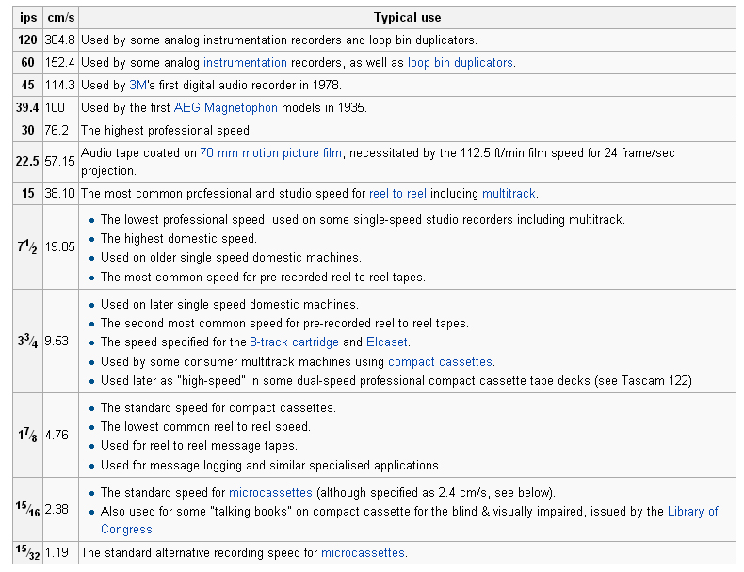Click "The highest professional speed." text
This screenshot has height=572, width=744.
tap(167, 131)
